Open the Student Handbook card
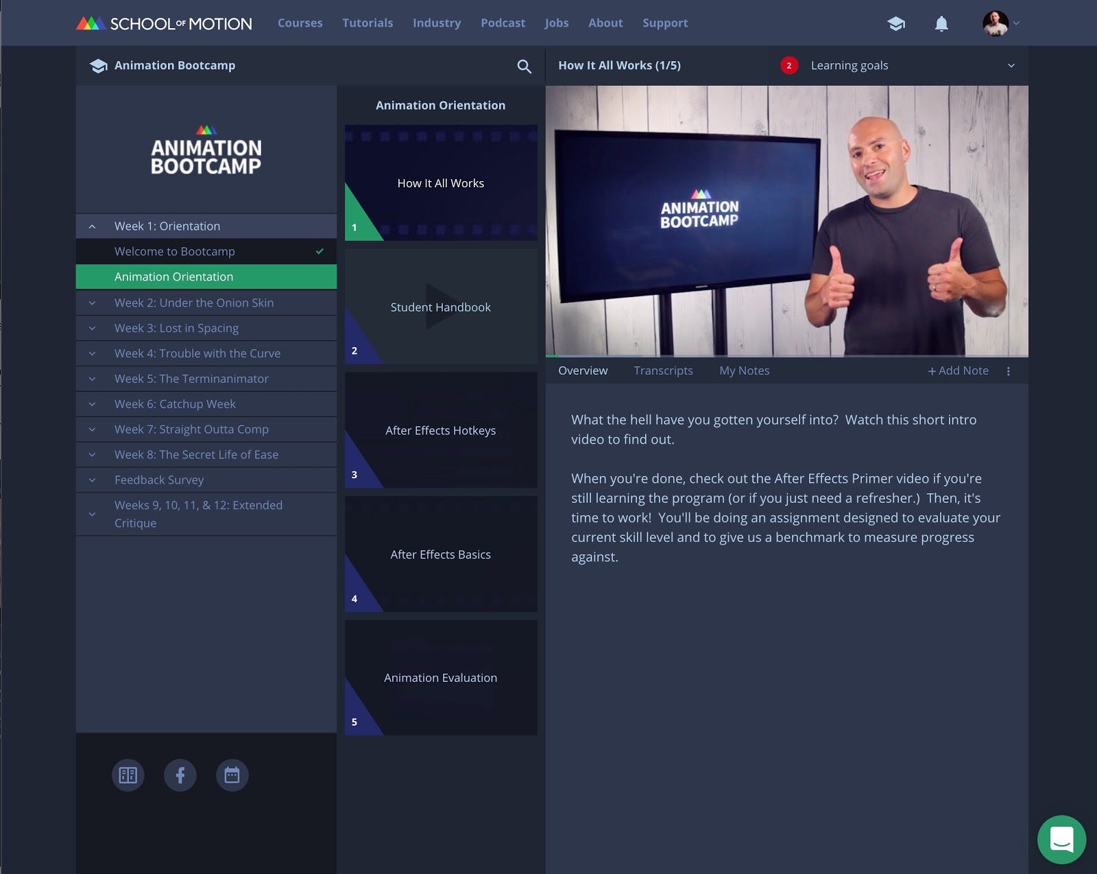Image resolution: width=1097 pixels, height=874 pixels. (441, 307)
